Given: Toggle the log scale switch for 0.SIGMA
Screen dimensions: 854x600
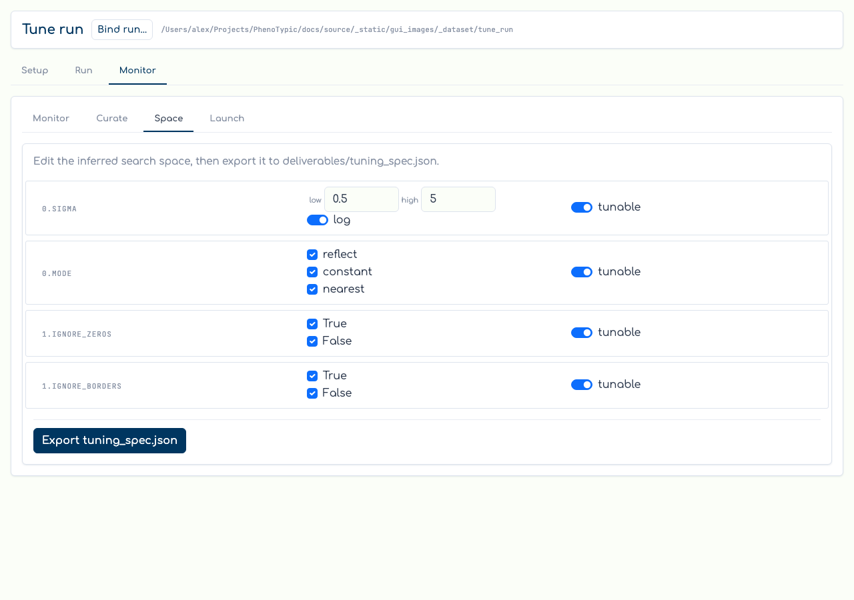Looking at the screenshot, I should [318, 220].
